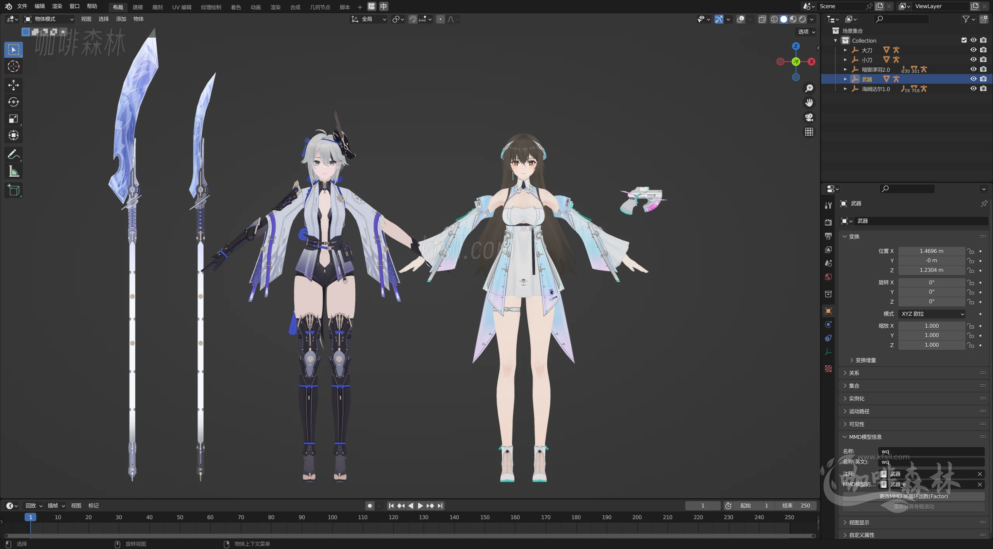Open the Object Constraints properties tab
The width and height of the screenshot is (993, 549).
pyautogui.click(x=828, y=338)
